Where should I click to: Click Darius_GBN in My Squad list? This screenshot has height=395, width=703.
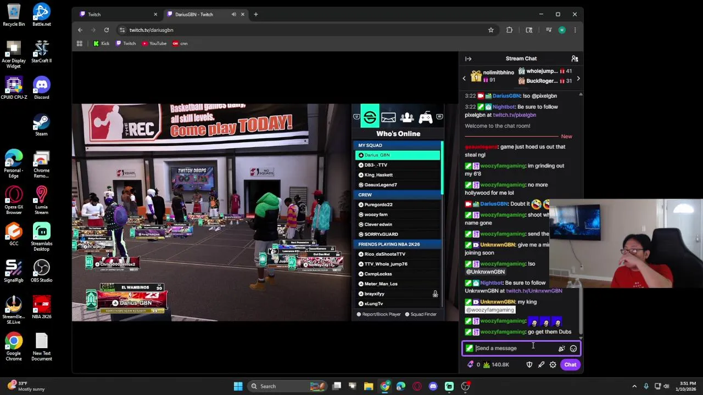(398, 155)
